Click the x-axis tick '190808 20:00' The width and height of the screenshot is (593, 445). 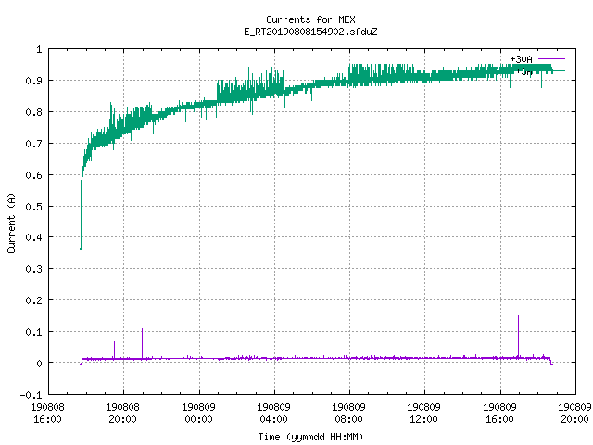[123, 413]
